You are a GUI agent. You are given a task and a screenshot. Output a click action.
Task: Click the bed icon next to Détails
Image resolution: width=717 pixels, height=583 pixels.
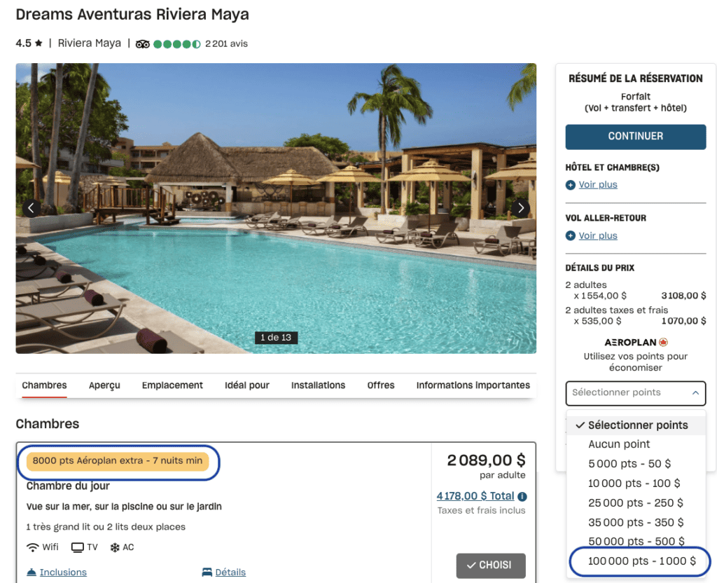tap(207, 572)
